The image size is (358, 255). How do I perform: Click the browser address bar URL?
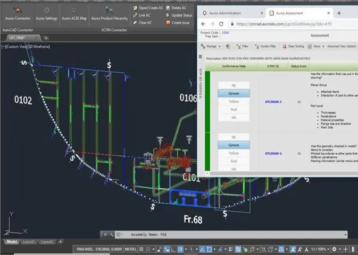[x=284, y=24]
